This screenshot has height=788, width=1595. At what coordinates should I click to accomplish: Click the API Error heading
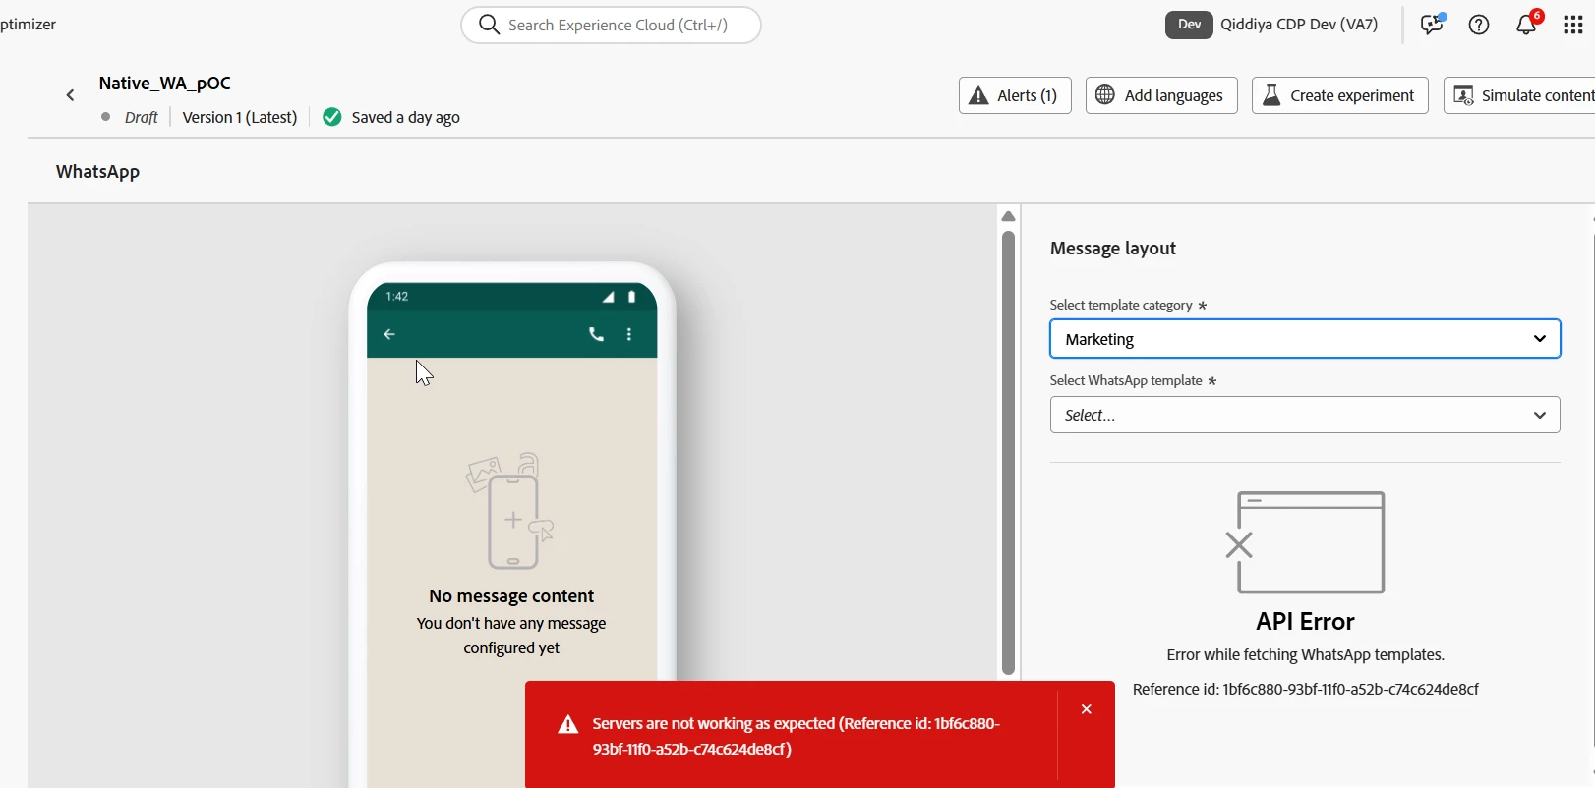(1305, 621)
